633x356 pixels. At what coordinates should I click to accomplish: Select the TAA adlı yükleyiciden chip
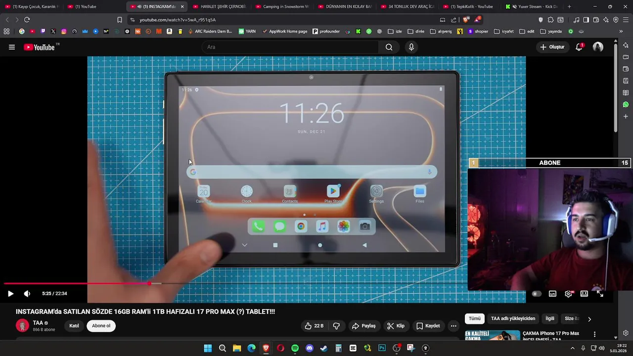(x=513, y=319)
